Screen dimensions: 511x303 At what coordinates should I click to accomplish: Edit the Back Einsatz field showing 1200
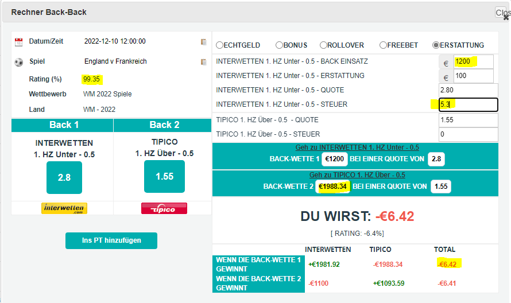click(473, 61)
